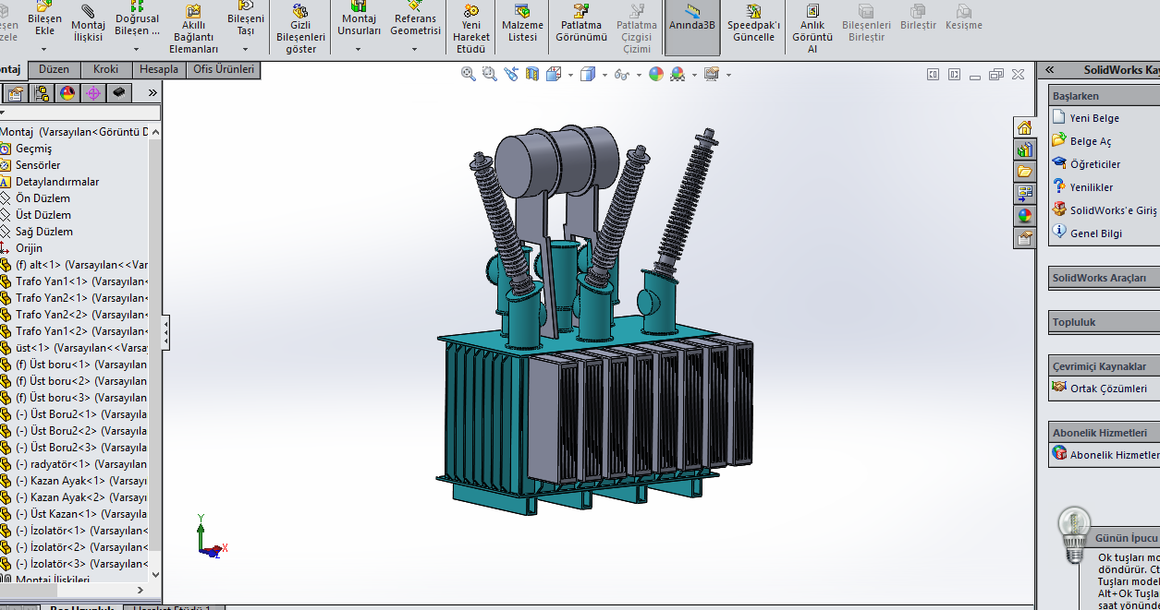Open the Referans Geometrisi dropdown arrow

415,49
